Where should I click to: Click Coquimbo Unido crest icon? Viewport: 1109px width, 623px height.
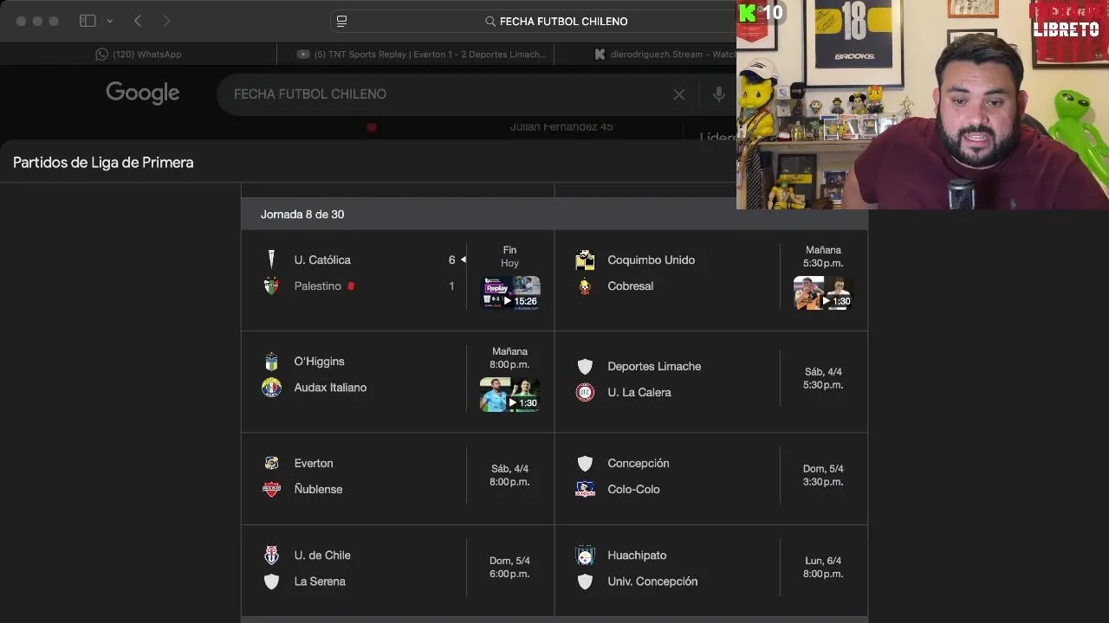[x=585, y=260]
